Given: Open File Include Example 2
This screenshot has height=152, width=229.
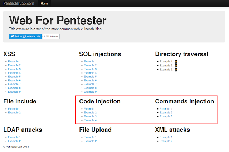Looking at the screenshot, I should point(14,112).
